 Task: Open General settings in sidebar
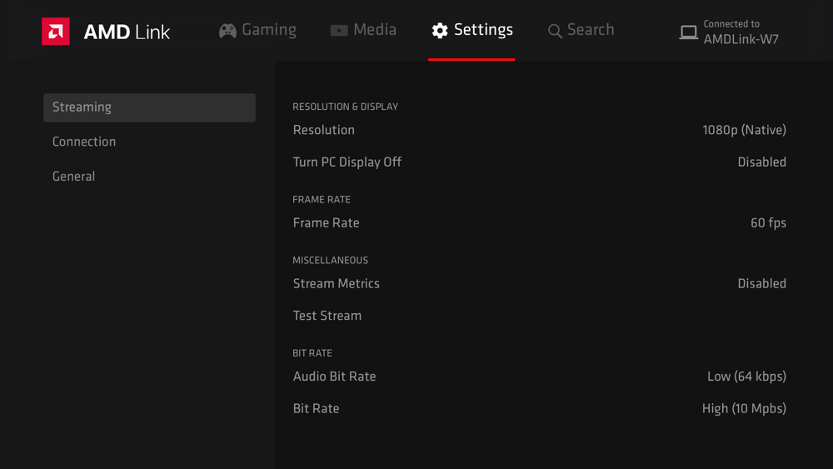point(73,177)
